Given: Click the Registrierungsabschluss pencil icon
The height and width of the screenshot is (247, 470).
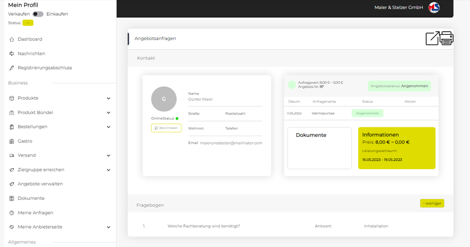Looking at the screenshot, I should [x=12, y=68].
